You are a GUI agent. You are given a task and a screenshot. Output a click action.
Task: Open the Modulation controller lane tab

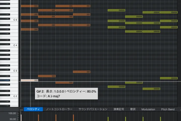click(x=148, y=109)
